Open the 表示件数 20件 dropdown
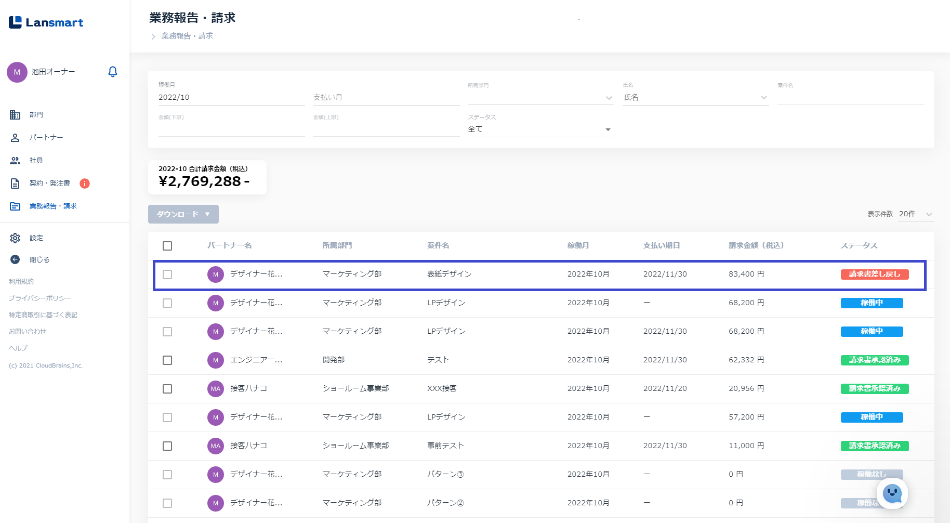 pyautogui.click(x=916, y=214)
